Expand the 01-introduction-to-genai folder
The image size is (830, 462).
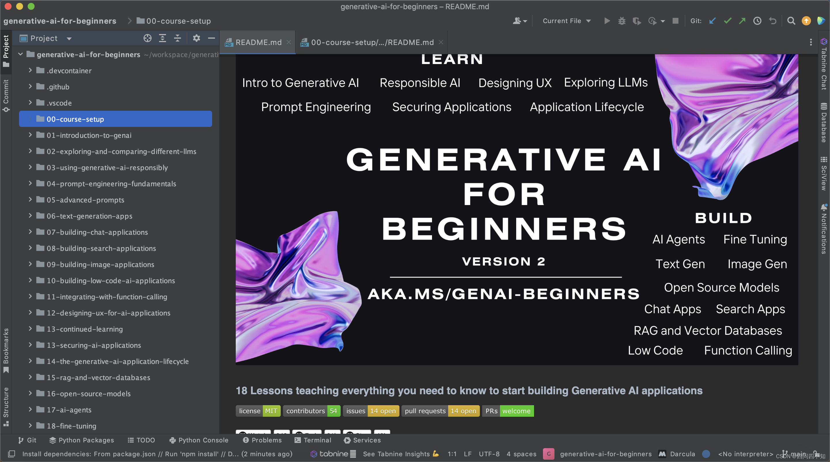[x=30, y=135]
